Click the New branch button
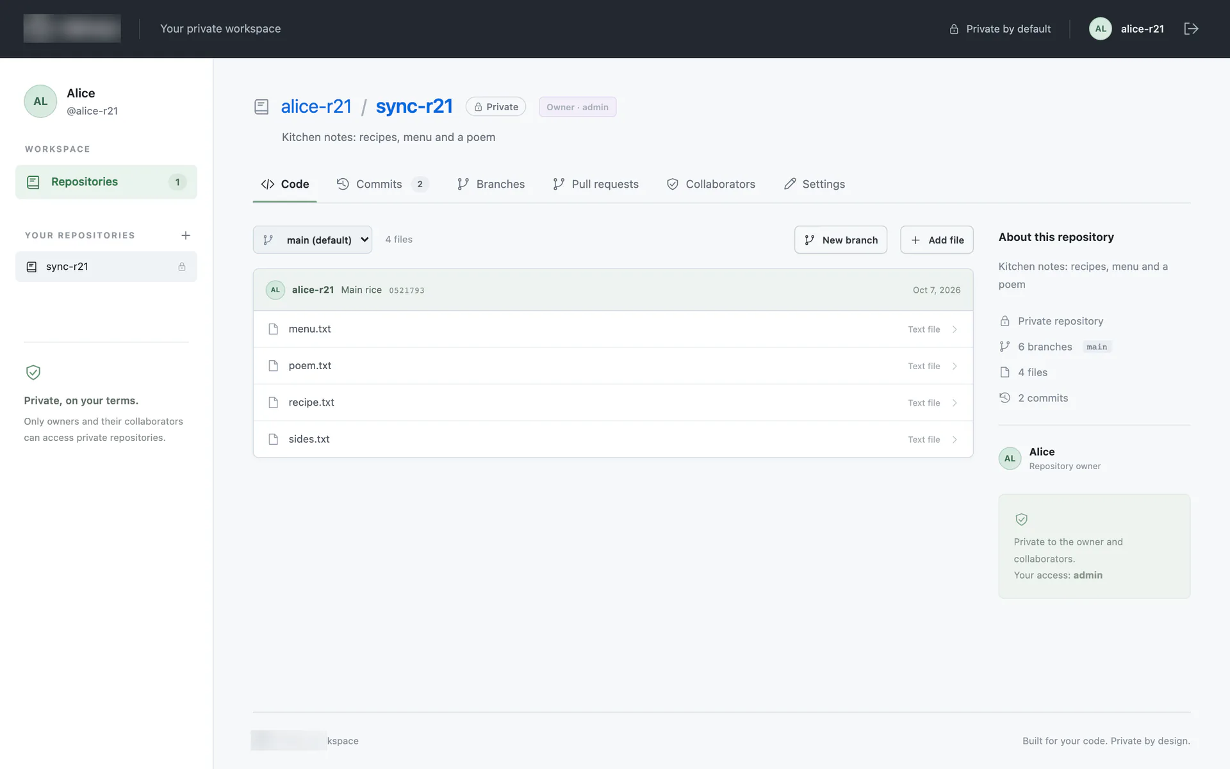Screen dimensions: 1230x769 [x=840, y=240]
